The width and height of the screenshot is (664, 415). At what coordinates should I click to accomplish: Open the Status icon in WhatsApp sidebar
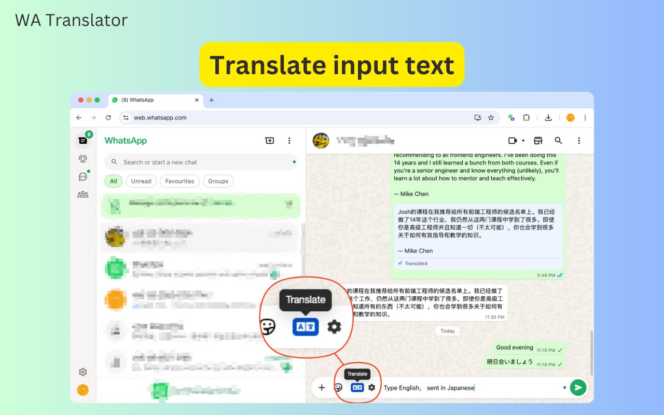[x=83, y=159]
